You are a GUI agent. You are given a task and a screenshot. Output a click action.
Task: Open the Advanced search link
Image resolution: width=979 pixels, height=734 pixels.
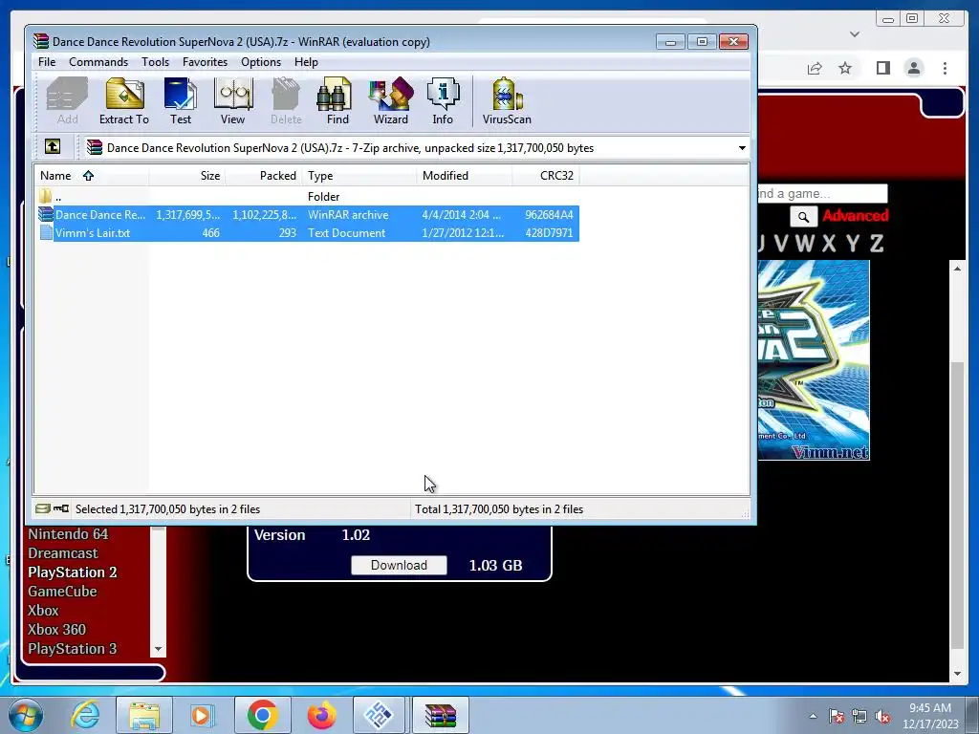pyautogui.click(x=856, y=216)
